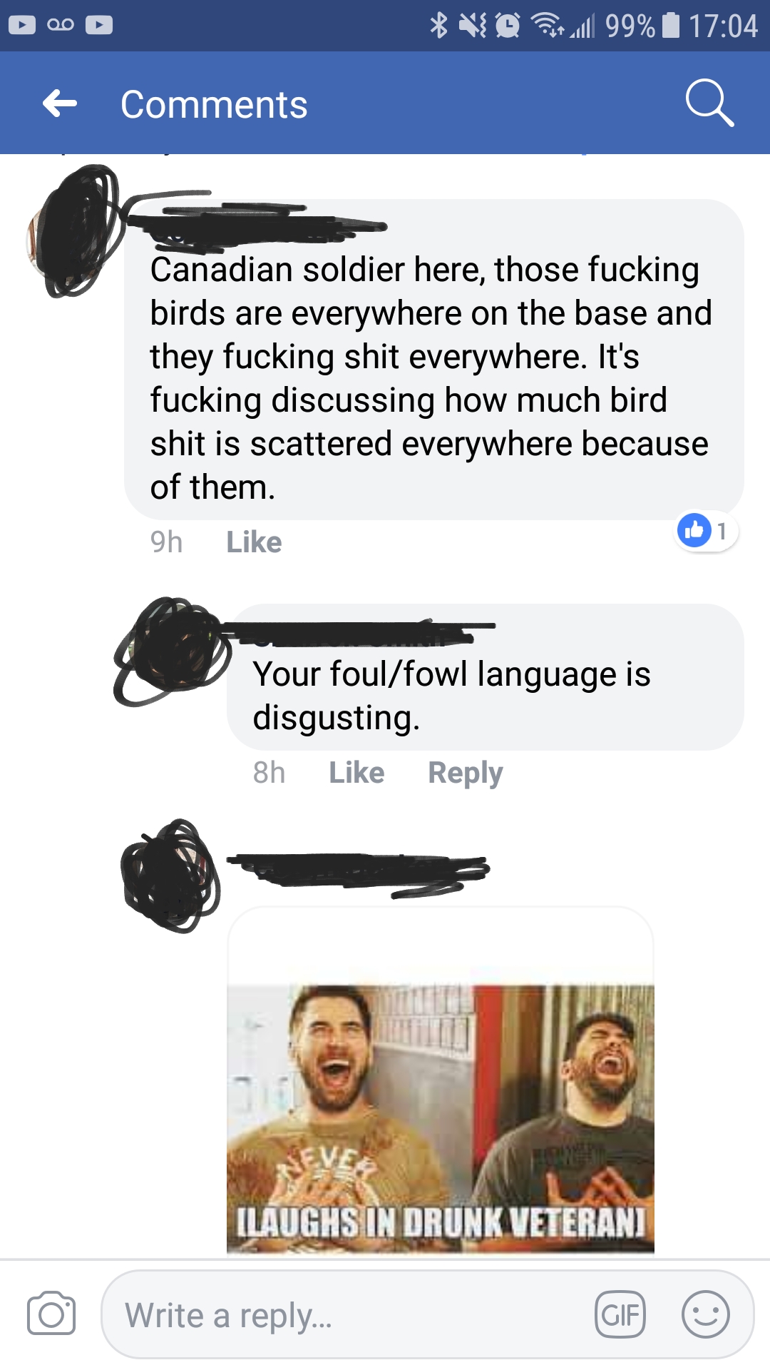Tap the 8h timestamp on the reply

pos(269,773)
